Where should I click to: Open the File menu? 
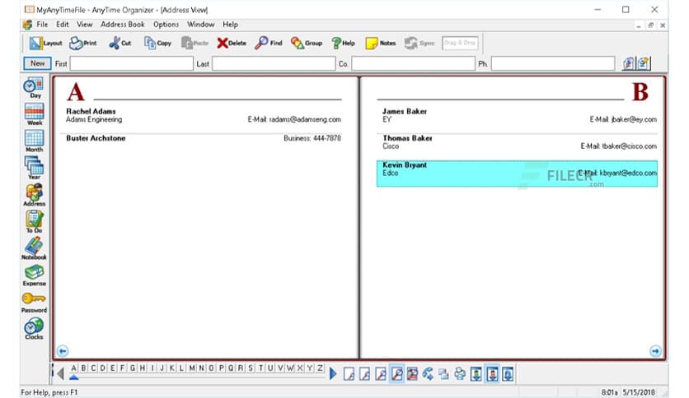[x=42, y=25]
